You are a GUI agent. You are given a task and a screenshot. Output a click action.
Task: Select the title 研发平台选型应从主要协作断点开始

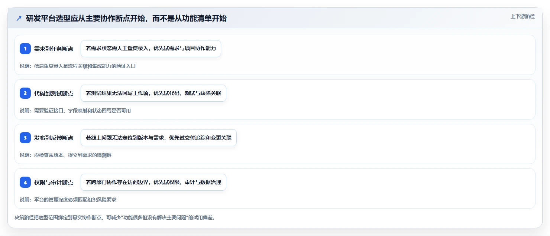126,19
